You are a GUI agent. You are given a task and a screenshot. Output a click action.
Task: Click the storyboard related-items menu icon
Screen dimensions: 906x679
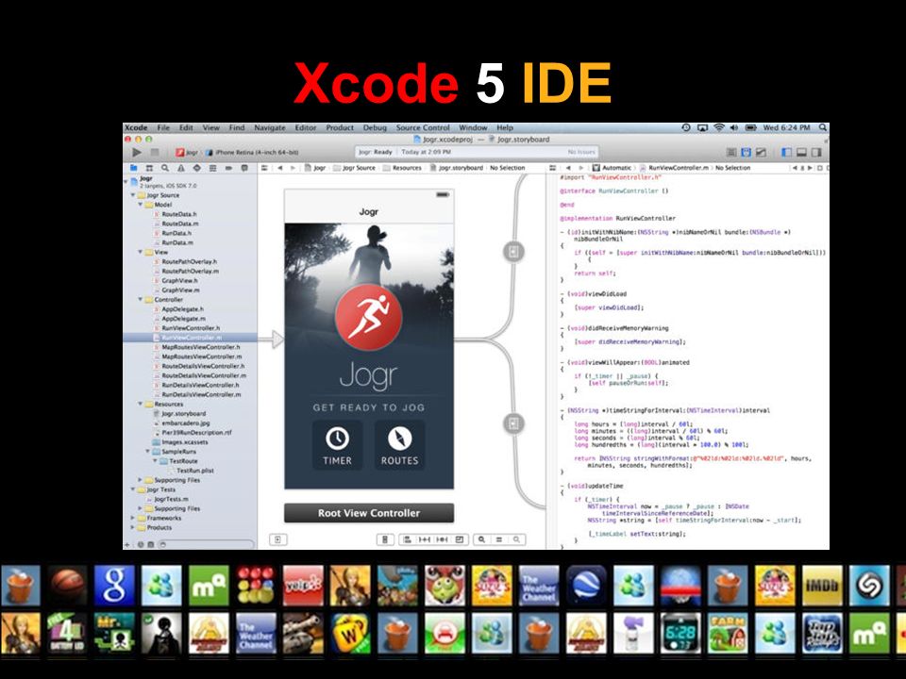(264, 168)
